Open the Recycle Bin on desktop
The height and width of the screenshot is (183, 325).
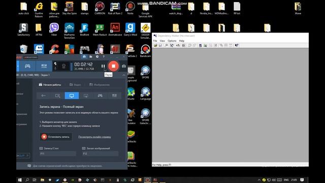pos(24,49)
